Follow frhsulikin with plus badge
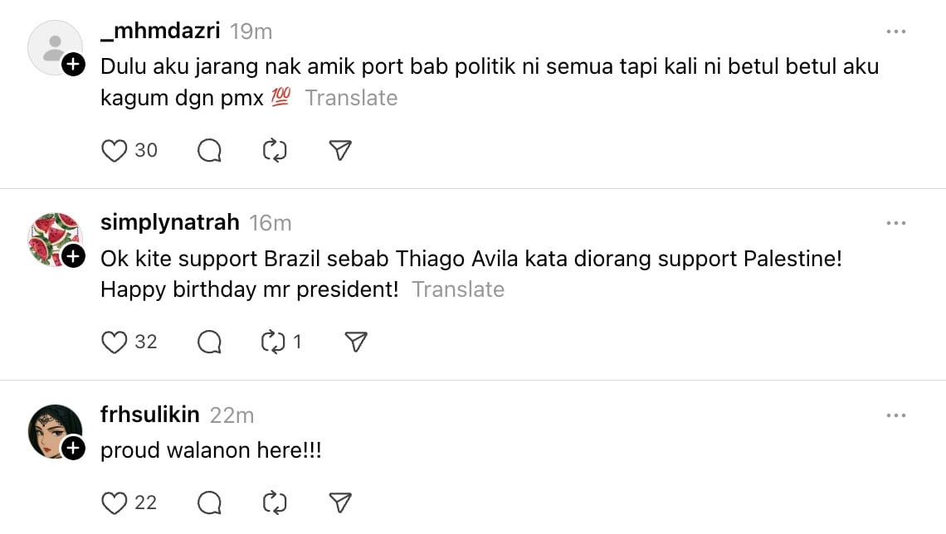 pyautogui.click(x=73, y=449)
